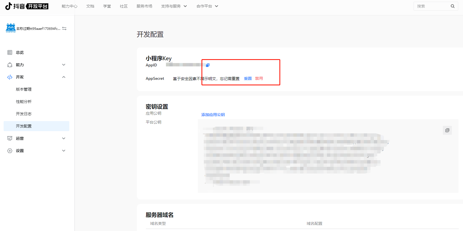Click the Douyin Open Platform logo
Viewport: 463px width, 231px height.
[27, 6]
